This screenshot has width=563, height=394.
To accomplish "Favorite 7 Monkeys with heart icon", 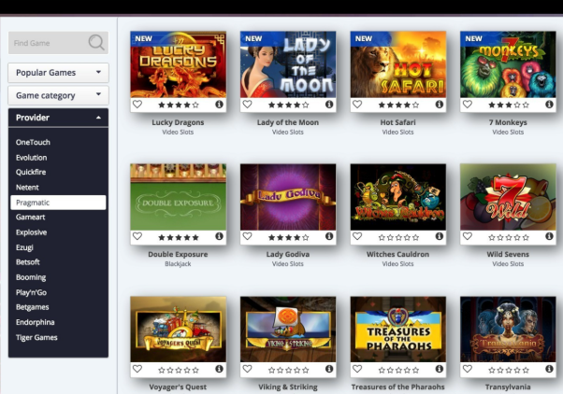I will 467,105.
